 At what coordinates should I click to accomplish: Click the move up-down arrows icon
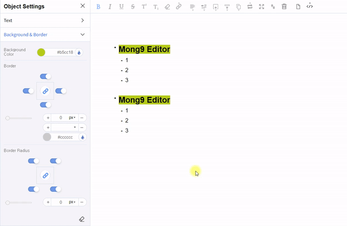[273, 7]
